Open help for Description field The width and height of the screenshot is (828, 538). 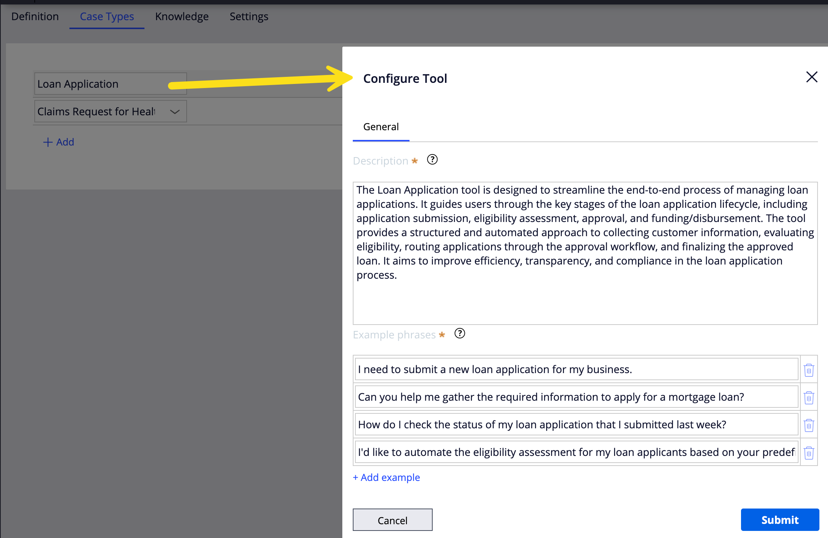pos(432,160)
